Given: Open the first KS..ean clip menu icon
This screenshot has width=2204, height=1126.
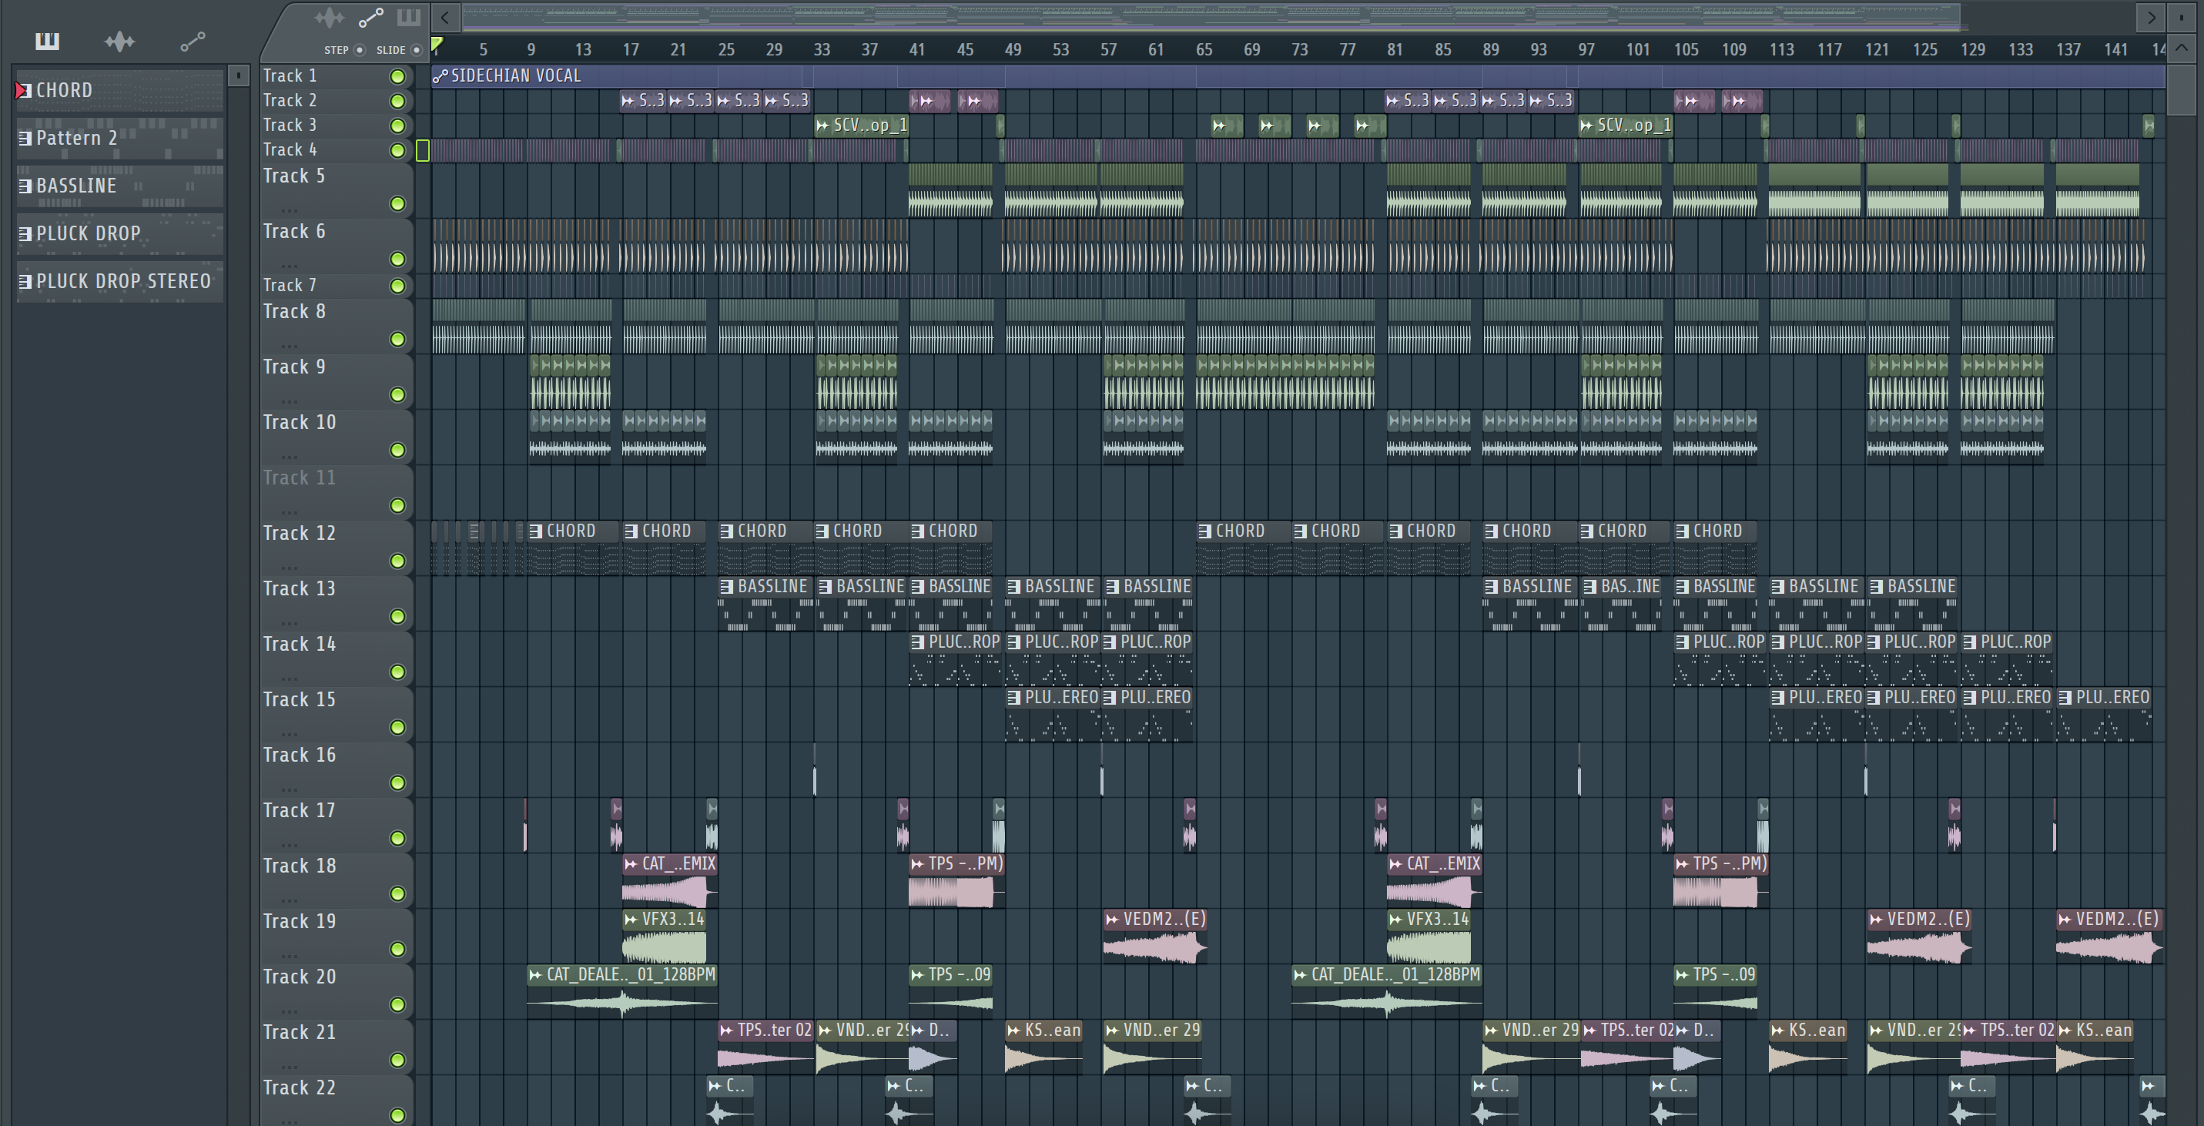Looking at the screenshot, I should (x=1014, y=1030).
